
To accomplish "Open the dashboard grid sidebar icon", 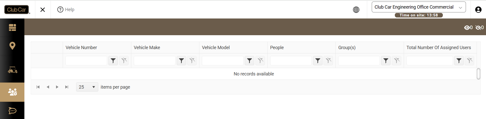I will pos(12,27).
